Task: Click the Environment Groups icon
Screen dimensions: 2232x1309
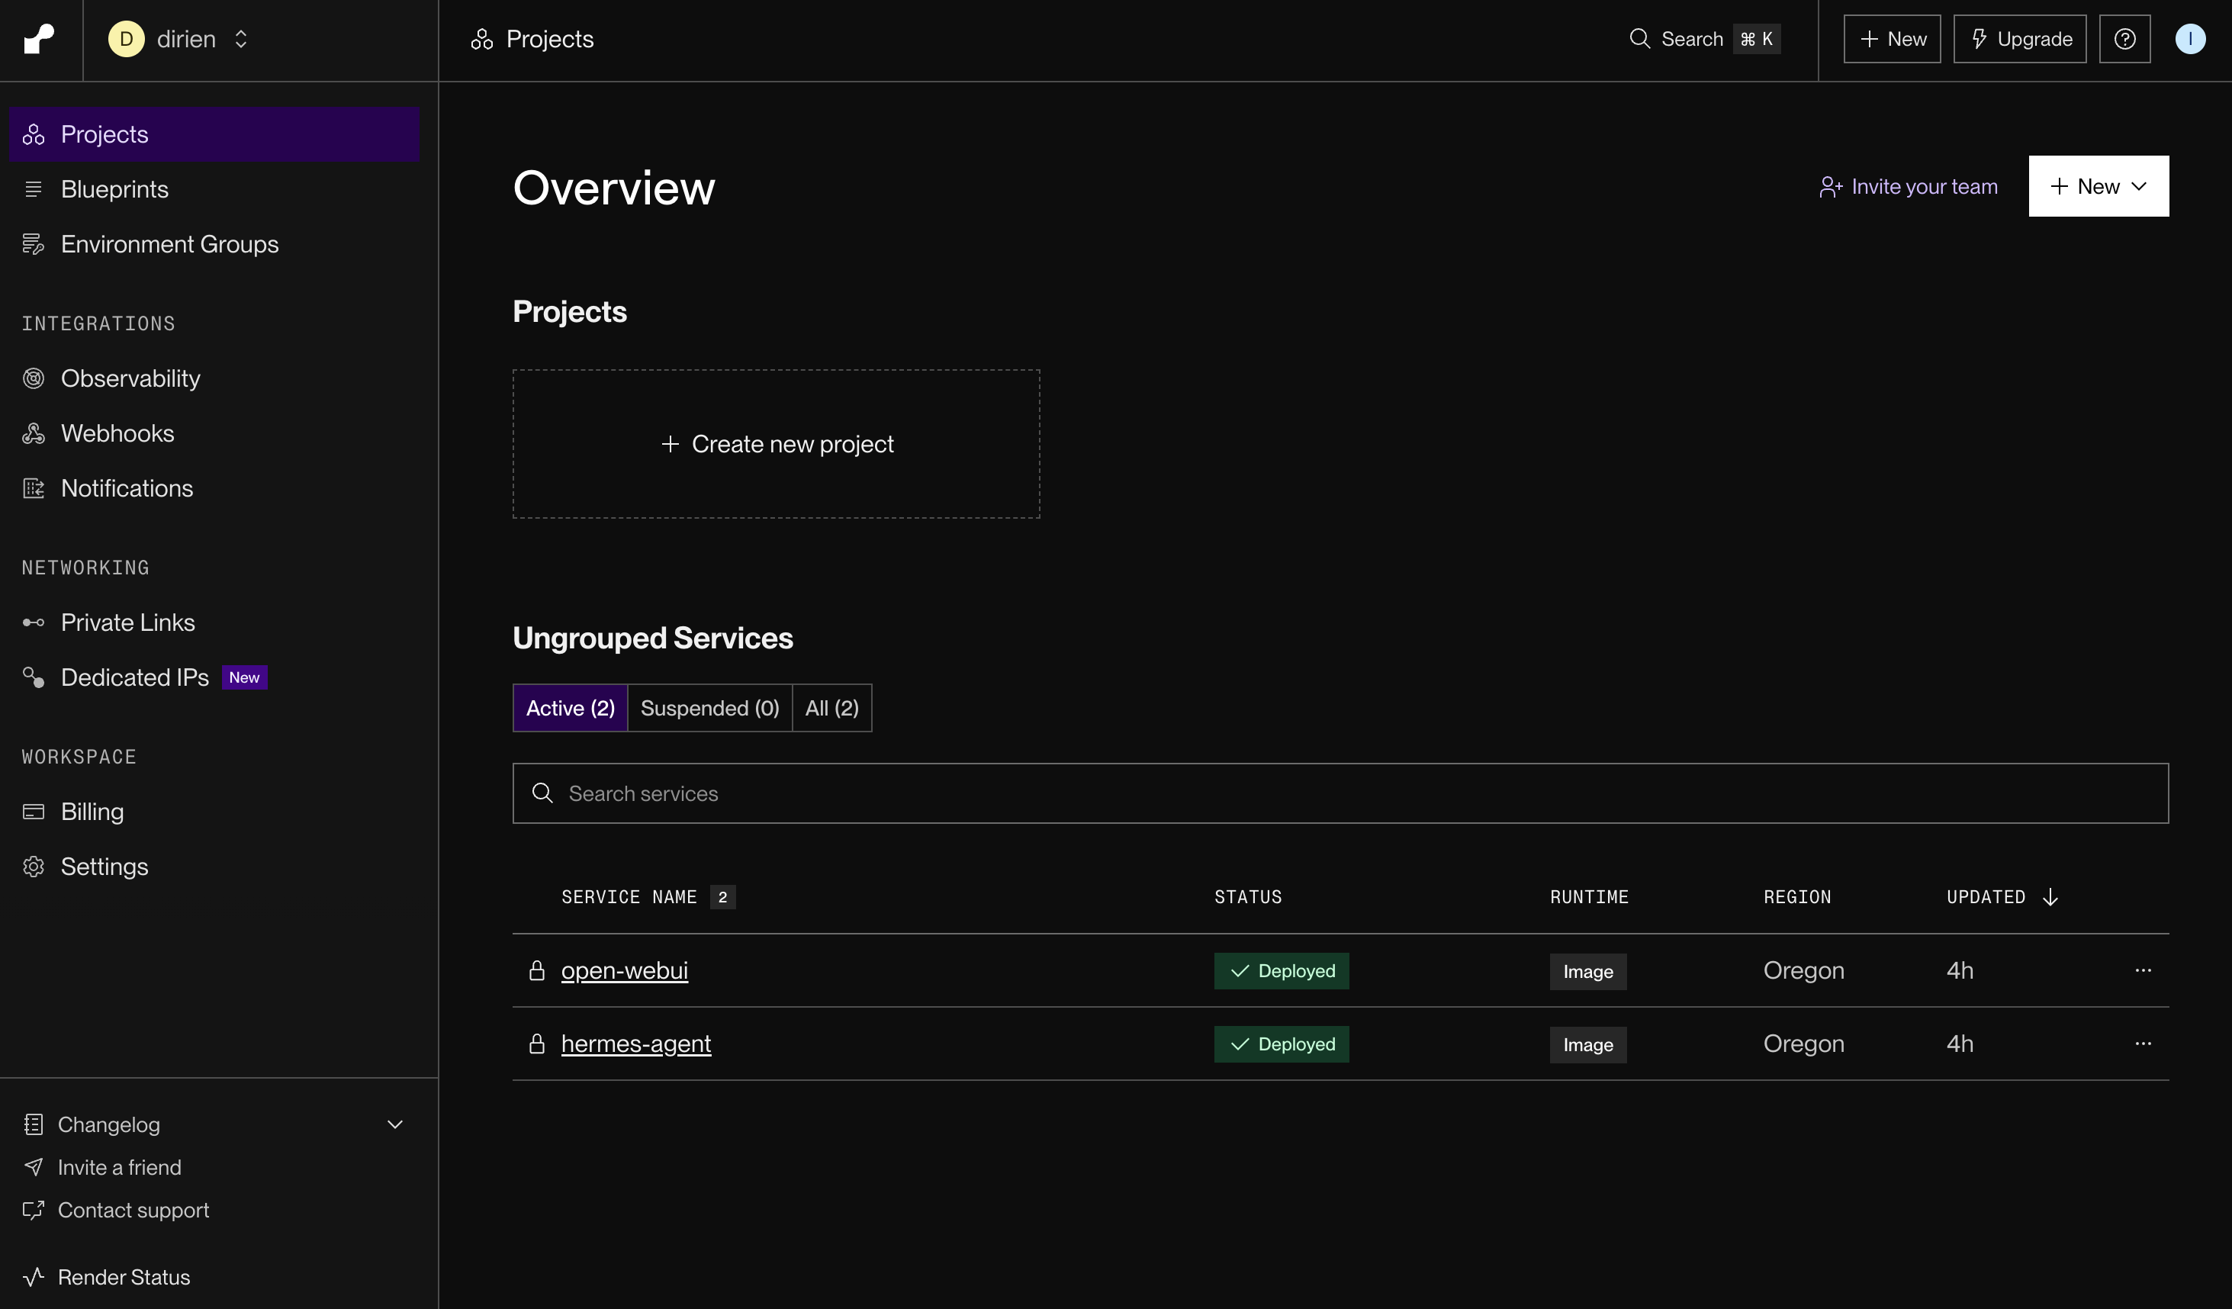Action: tap(33, 244)
